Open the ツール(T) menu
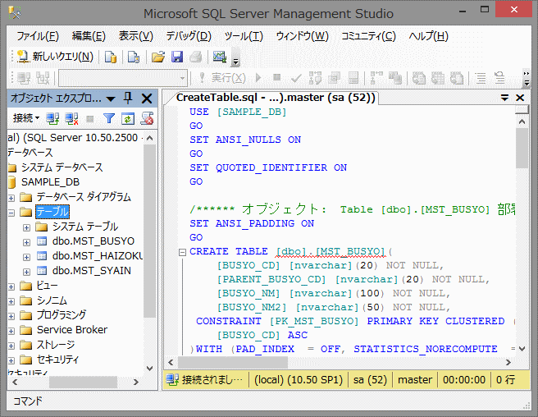Screen dimensions: 538x417 pos(243,36)
